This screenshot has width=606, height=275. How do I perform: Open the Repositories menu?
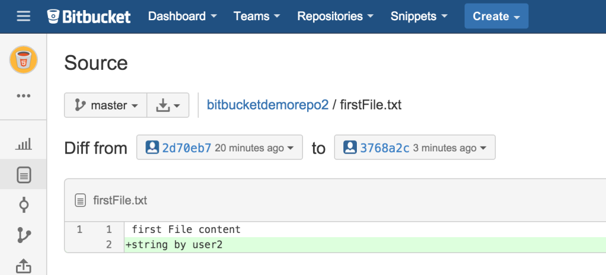(x=335, y=17)
